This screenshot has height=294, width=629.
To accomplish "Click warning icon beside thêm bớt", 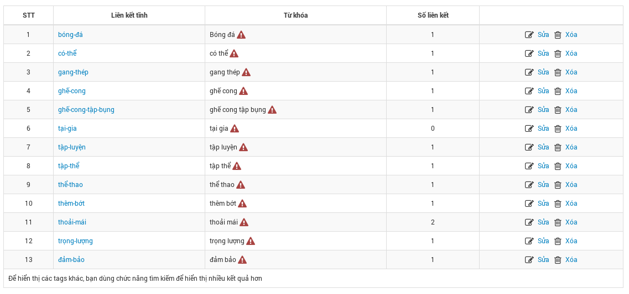I will 242,204.
